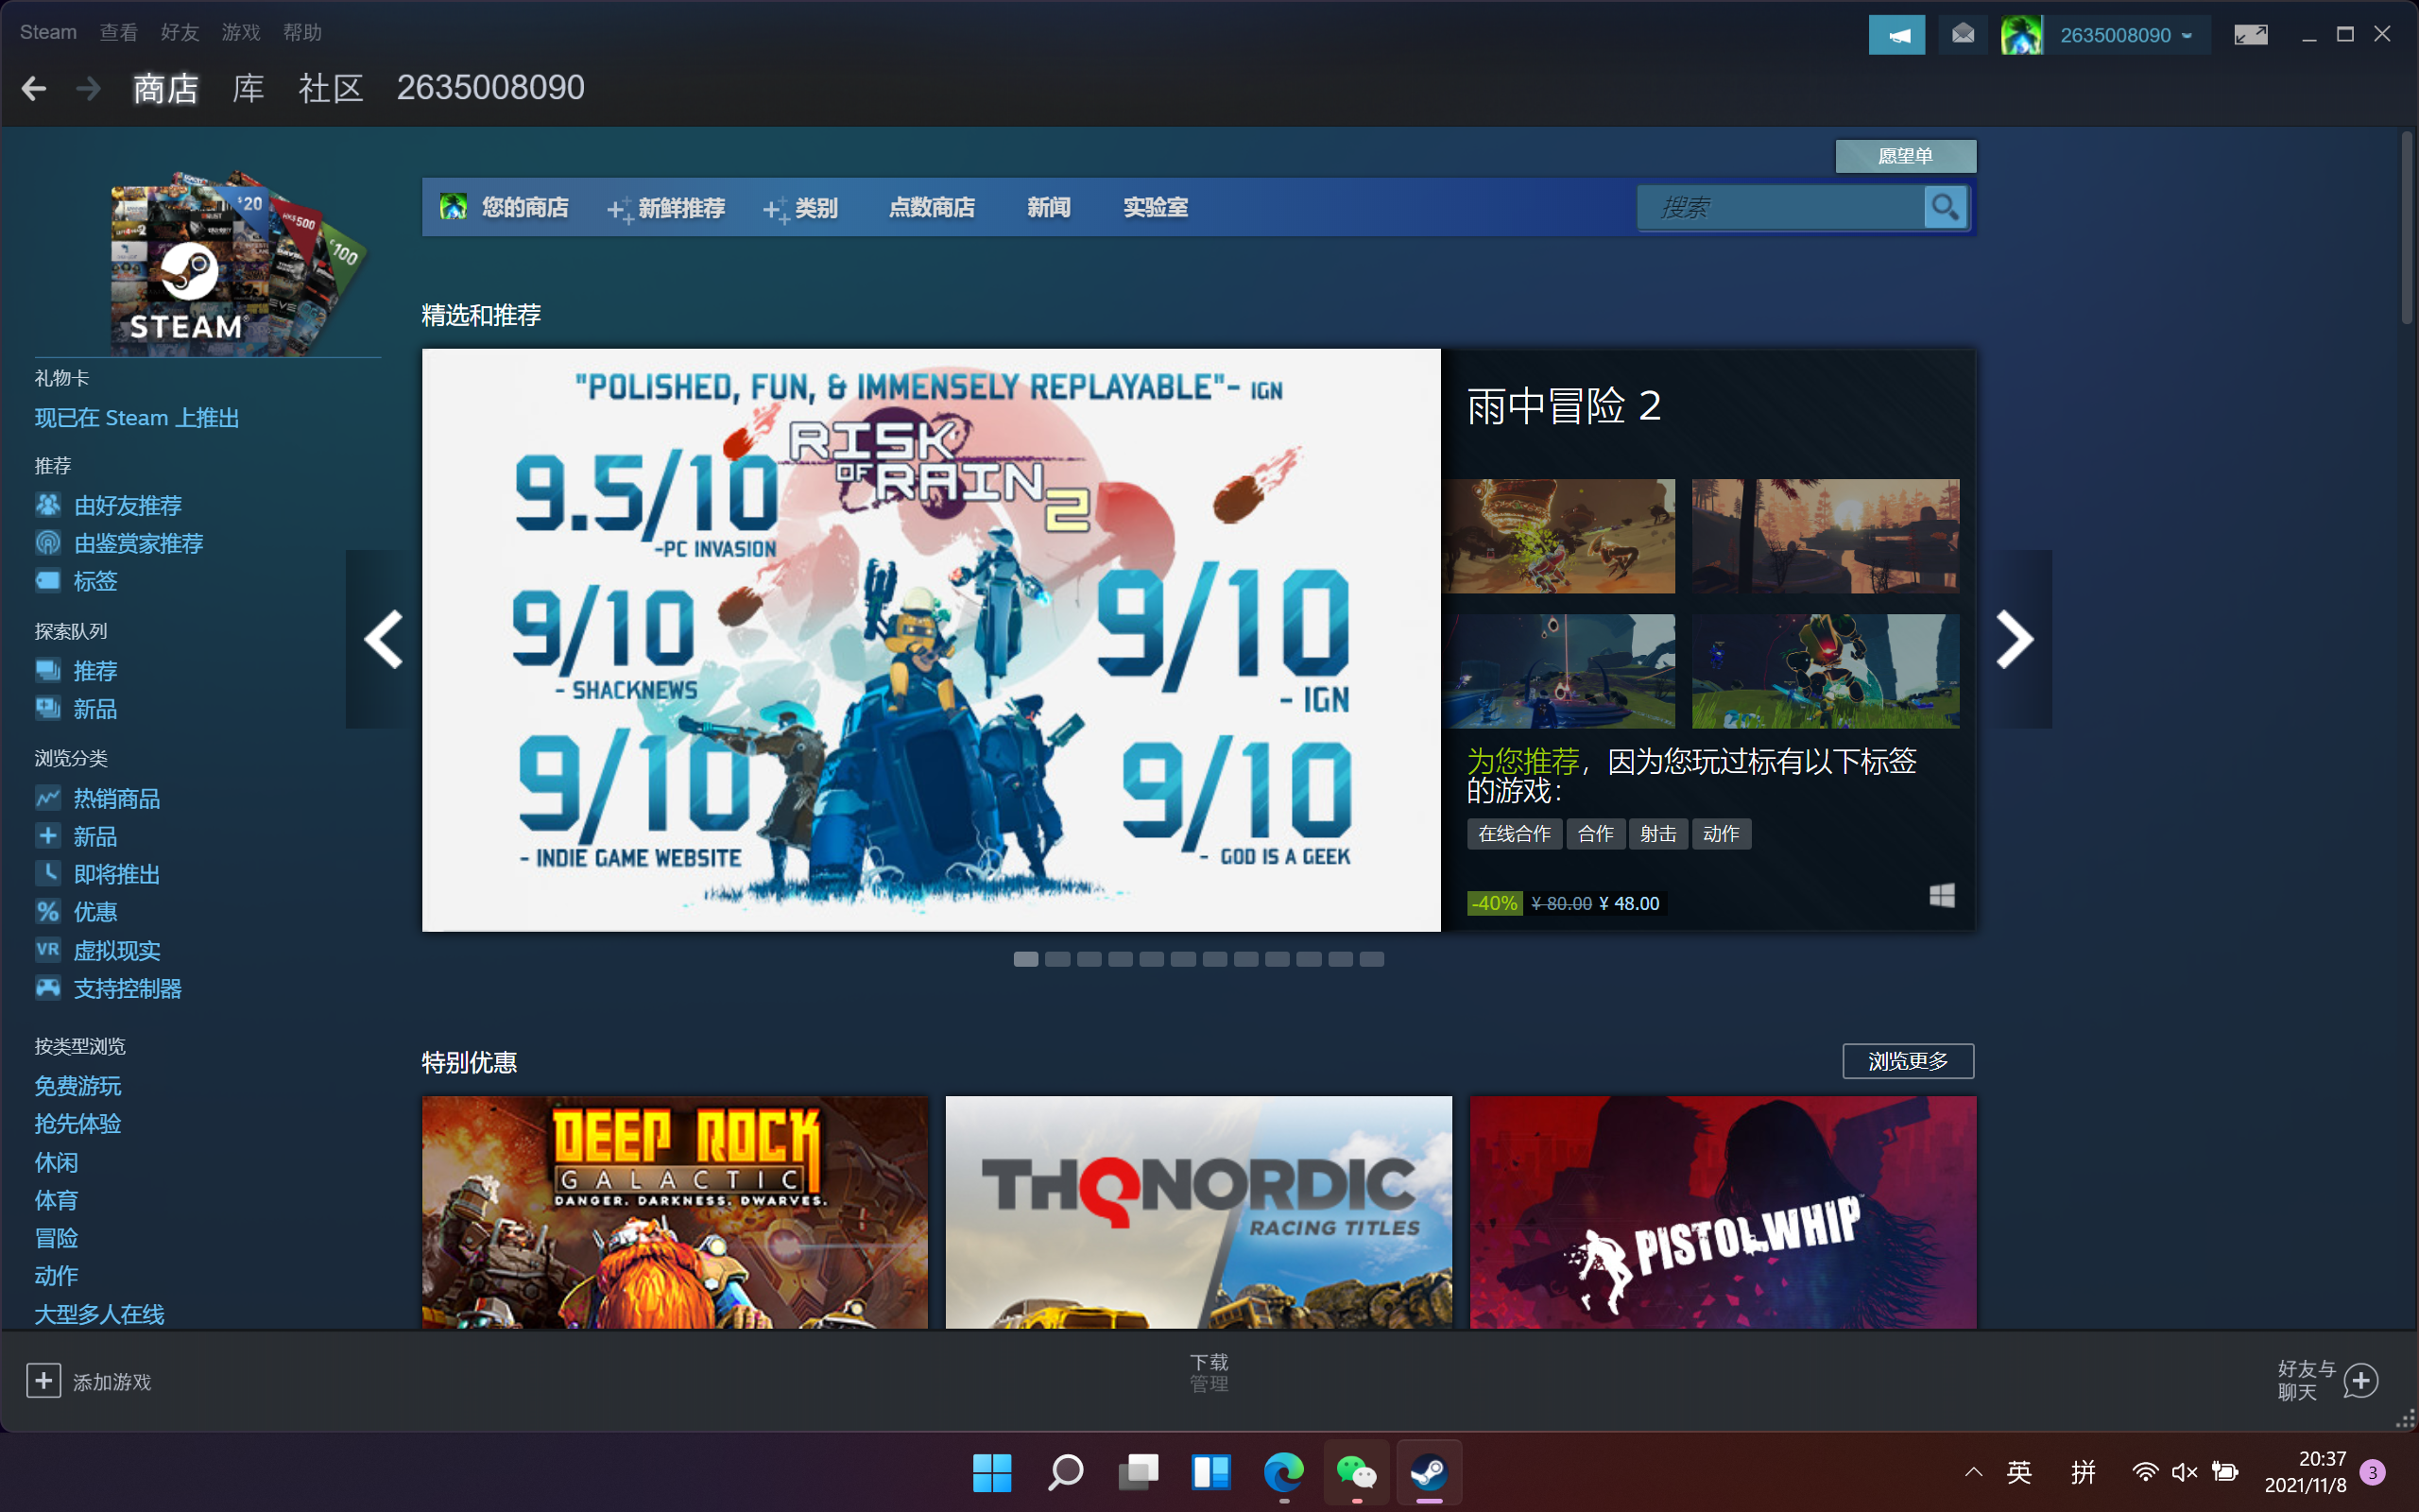Show hidden system tray icons chevron
Viewport: 2419px width, 1512px height.
click(x=1973, y=1472)
